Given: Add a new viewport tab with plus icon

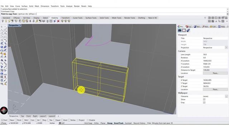Looking at the screenshot, I should (58, 116).
